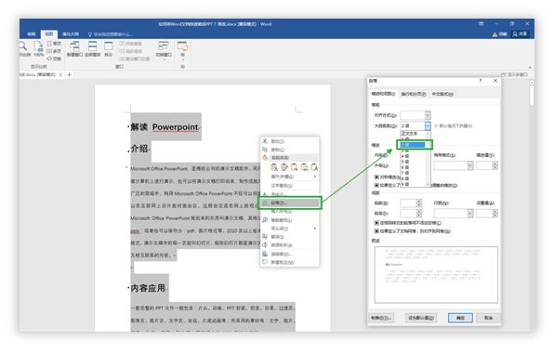Click Split (拆分) window icon
The height and width of the screenshot is (353, 554).
109,48
